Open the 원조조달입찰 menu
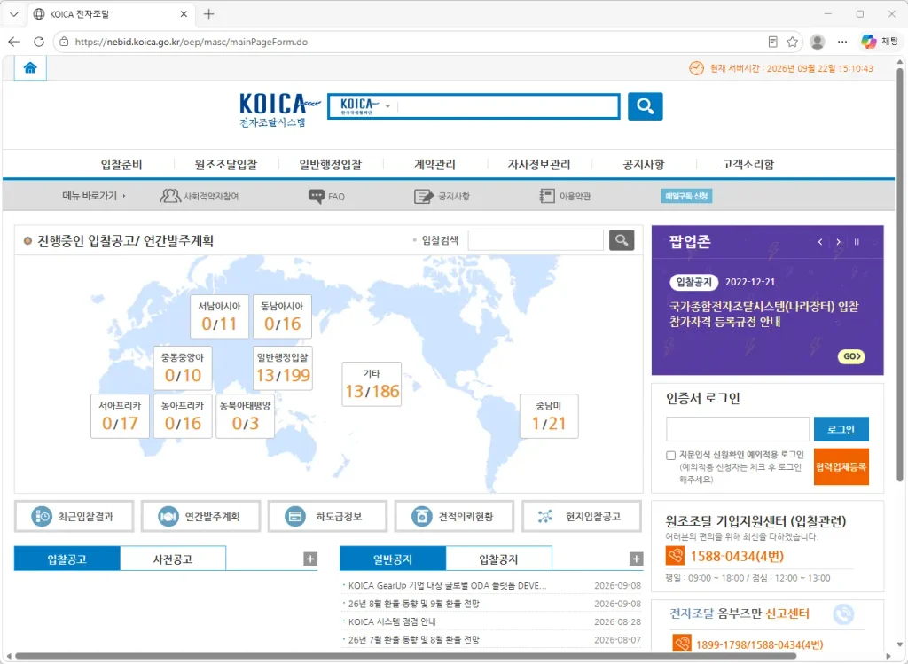 226,164
